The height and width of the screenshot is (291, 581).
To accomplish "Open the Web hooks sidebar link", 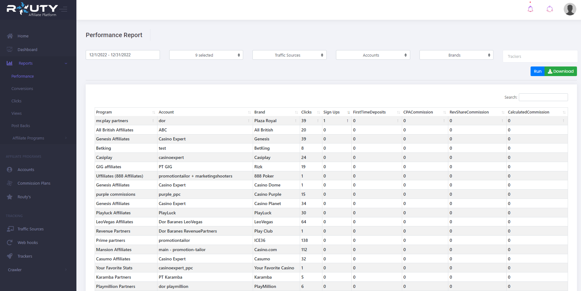I will coord(28,242).
